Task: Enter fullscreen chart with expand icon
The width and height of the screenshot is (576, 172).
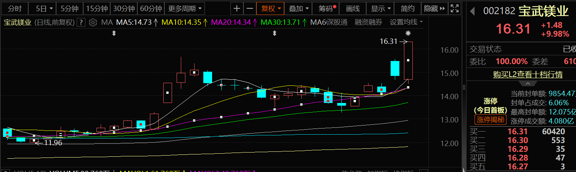Action: 454,8
